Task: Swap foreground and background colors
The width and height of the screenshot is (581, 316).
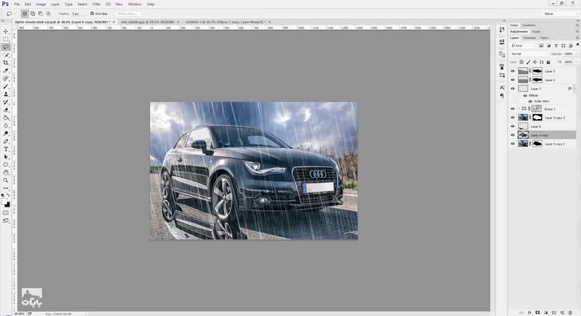Action: [9, 195]
